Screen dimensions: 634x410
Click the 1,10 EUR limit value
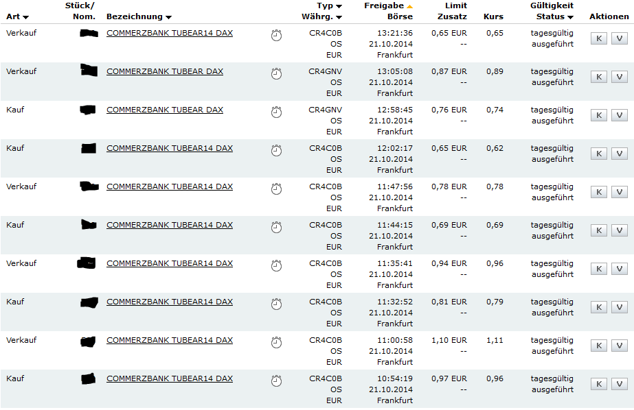[x=449, y=340]
